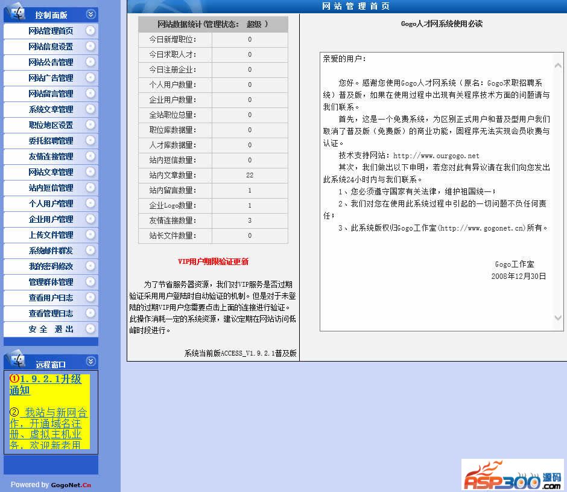
Task: Click 友情连接数量 value 3
Action: [250, 220]
